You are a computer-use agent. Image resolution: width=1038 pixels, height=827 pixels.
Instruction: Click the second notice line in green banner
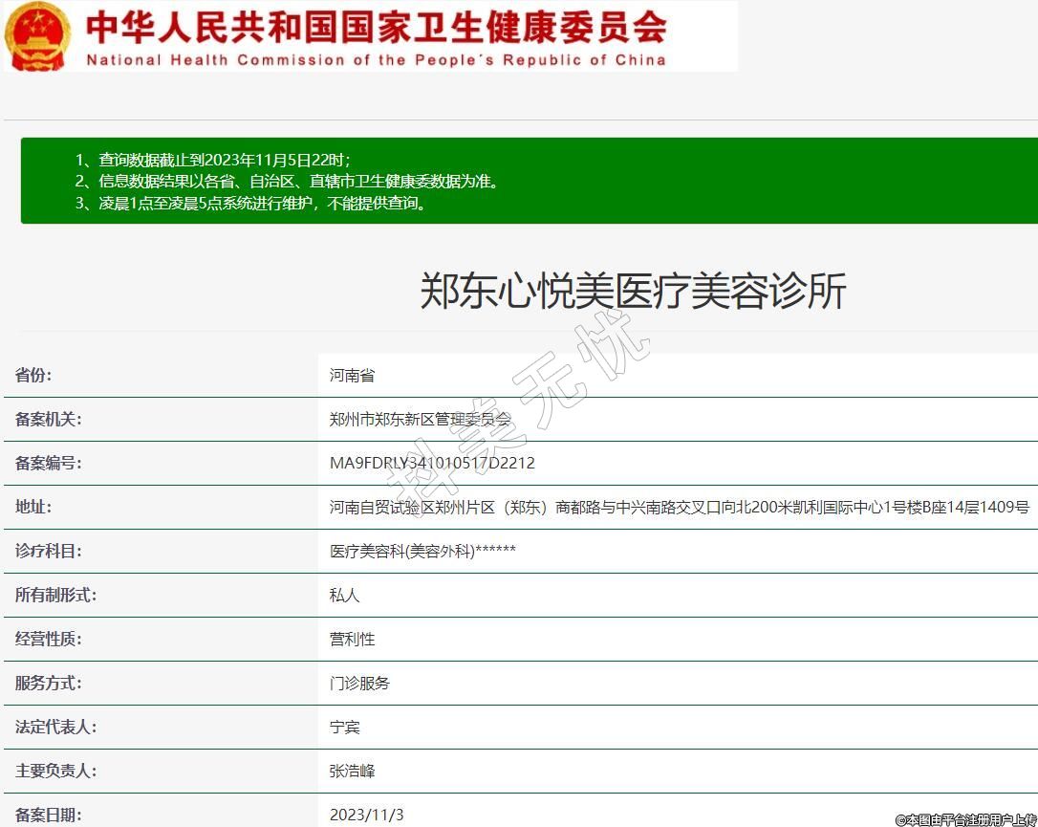point(287,181)
